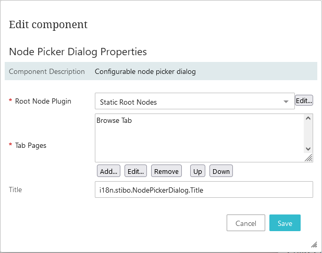Remove the selected tab page
The width and height of the screenshot is (322, 253).
pos(166,171)
